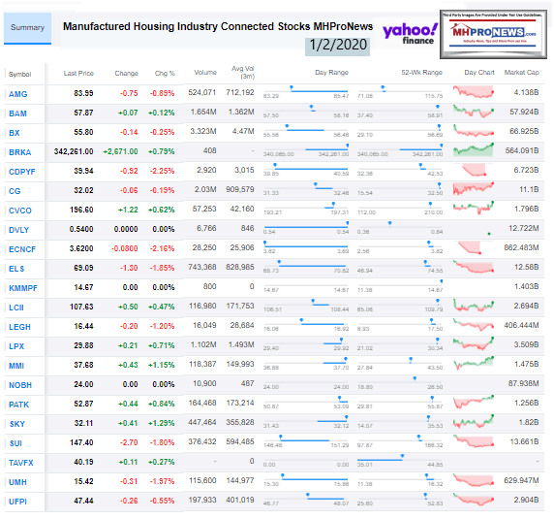Viewport: 554px width, 519px height.
Task: Open the LPX ticker link
Action: [x=16, y=346]
